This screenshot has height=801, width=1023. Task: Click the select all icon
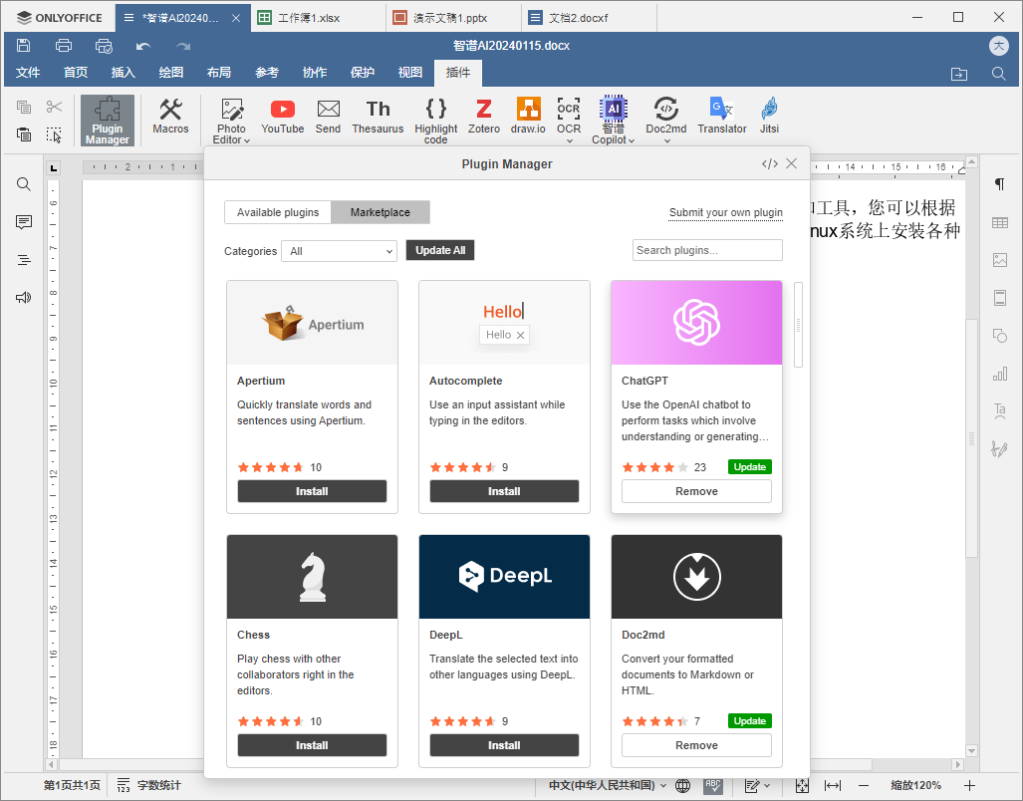(54, 135)
